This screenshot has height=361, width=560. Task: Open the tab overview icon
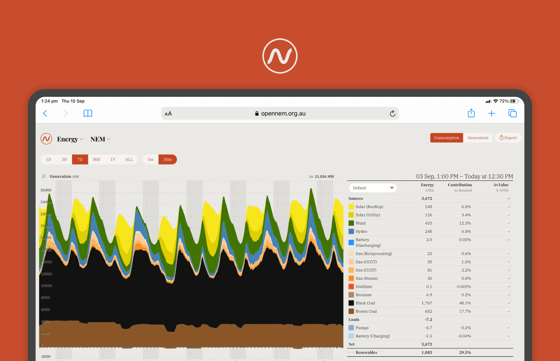512,113
